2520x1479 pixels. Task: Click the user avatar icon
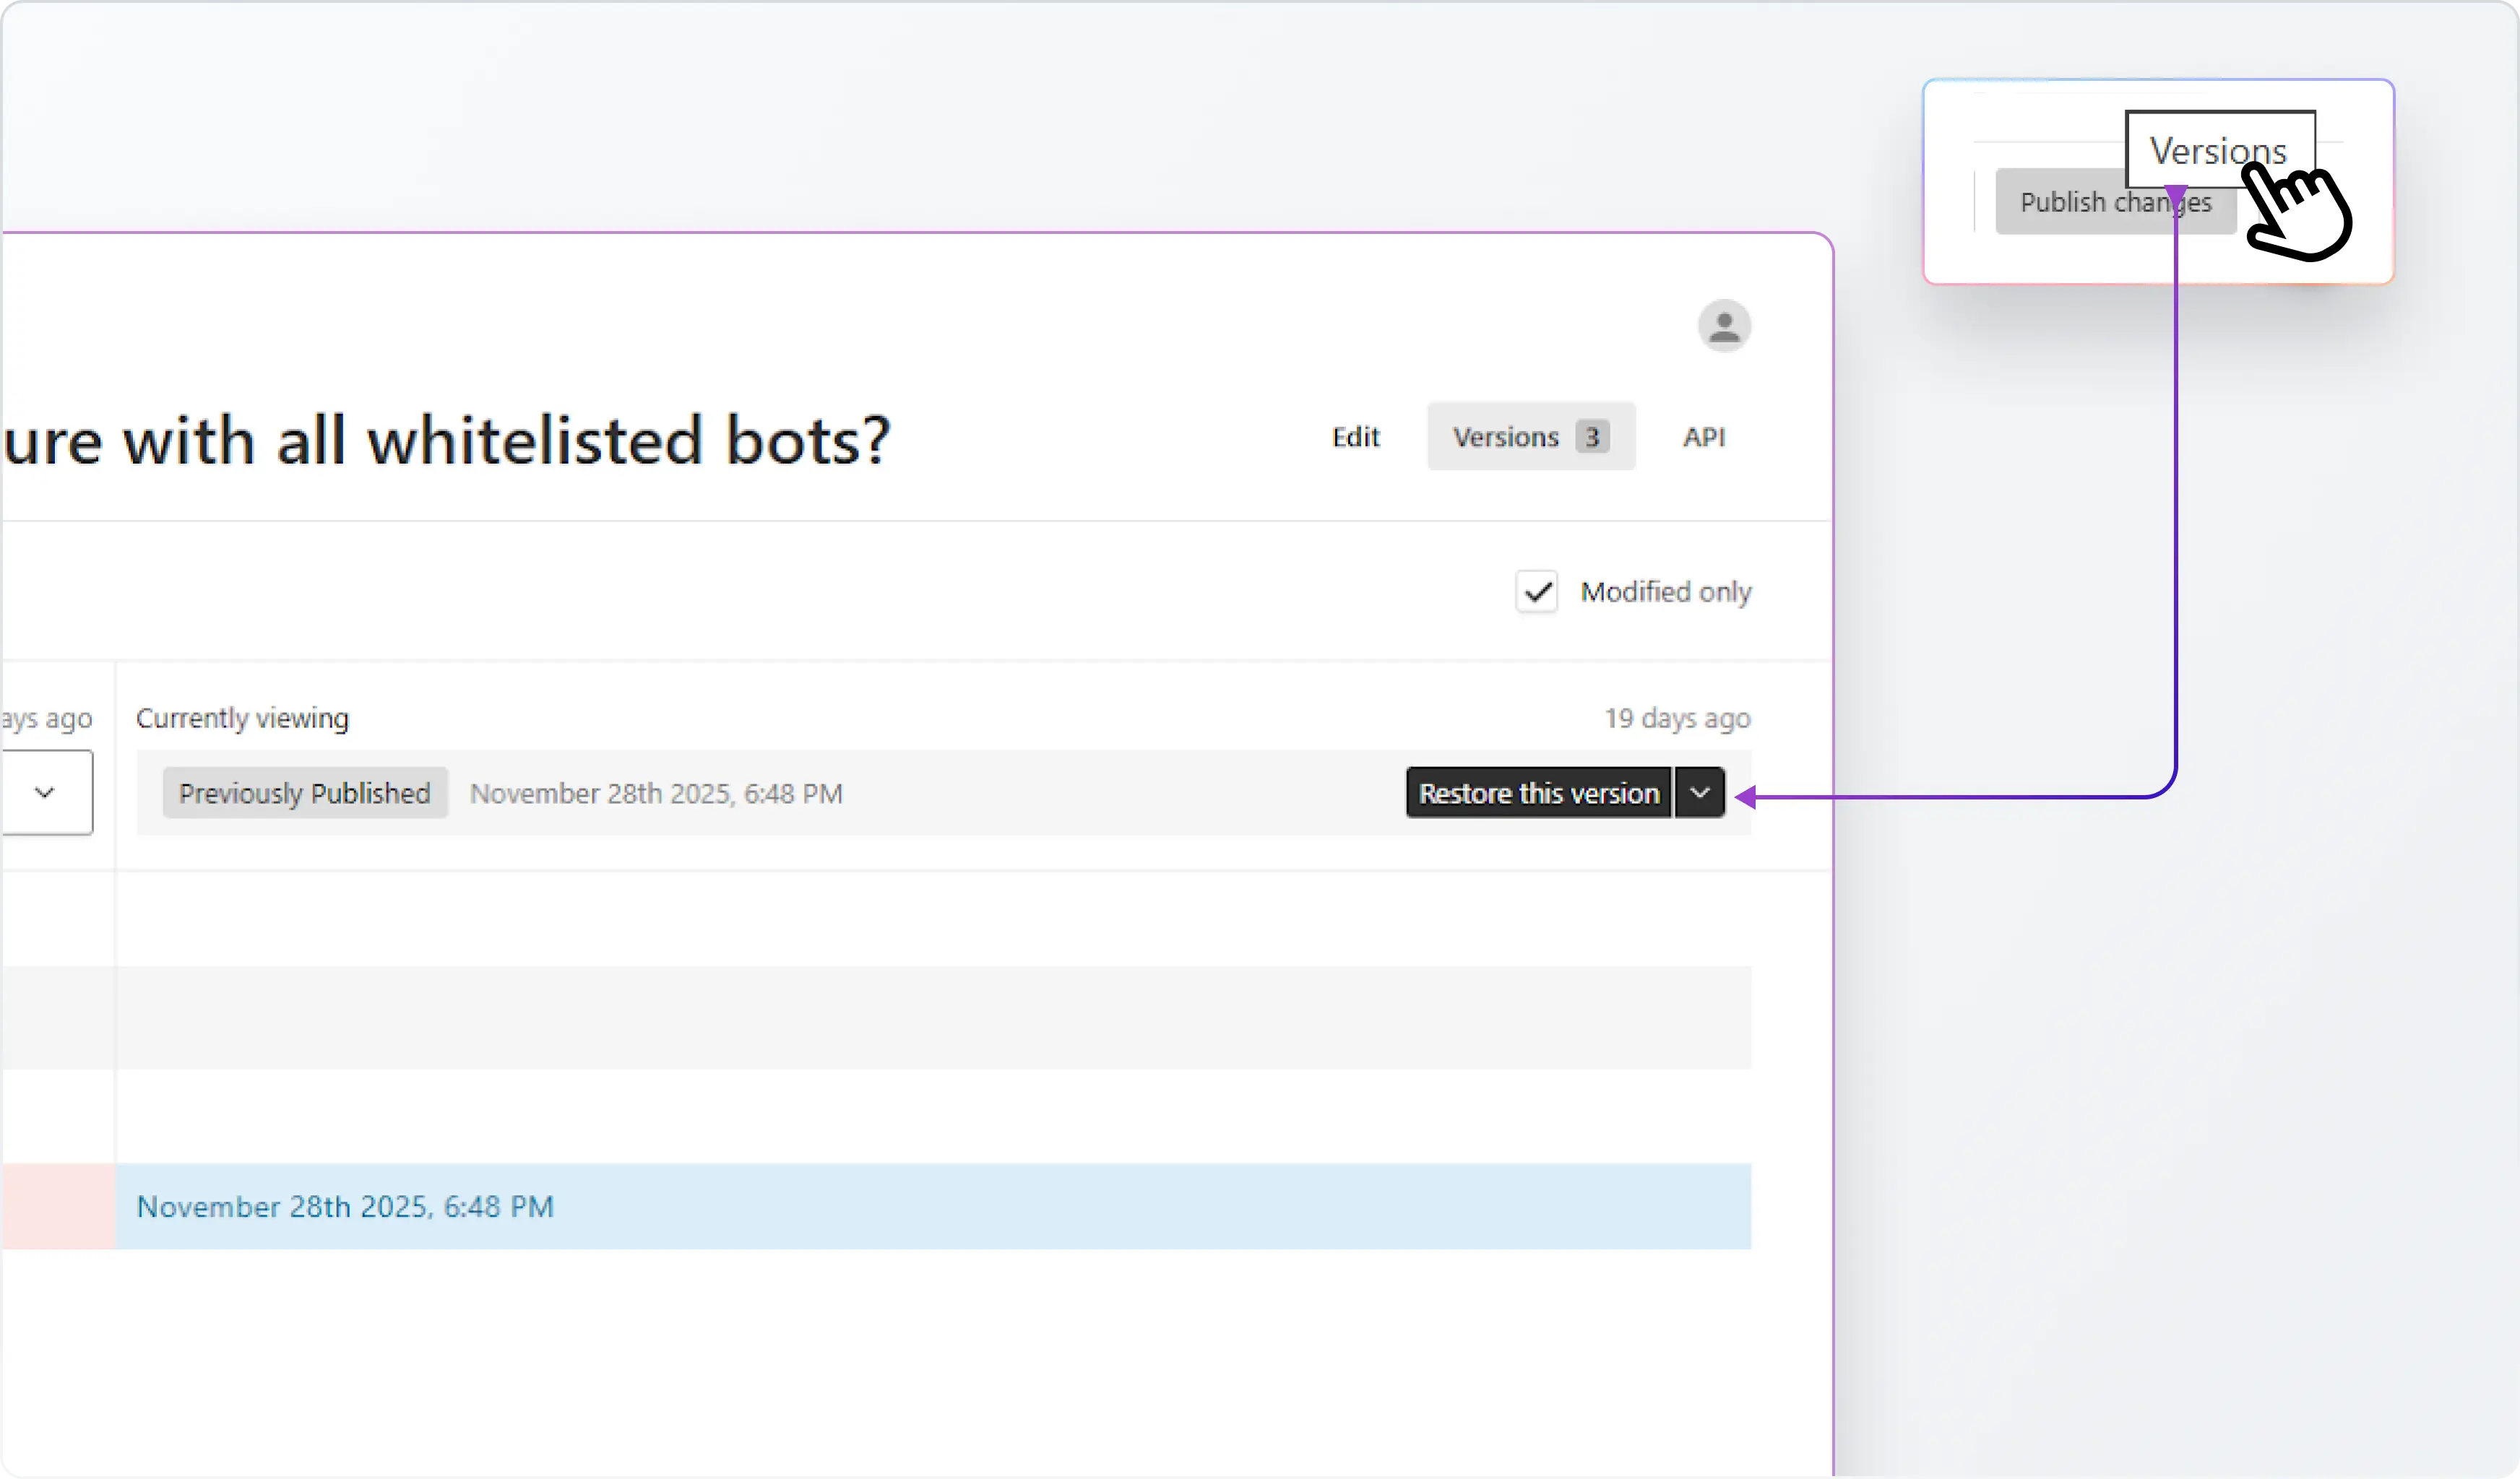[1724, 326]
